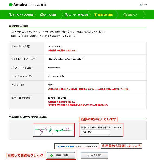
Task: Click the birthdate 1976年 1月 29日
Action: [57, 98]
